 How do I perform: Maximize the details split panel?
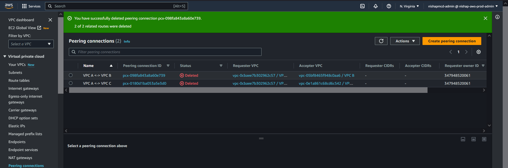click(484, 139)
